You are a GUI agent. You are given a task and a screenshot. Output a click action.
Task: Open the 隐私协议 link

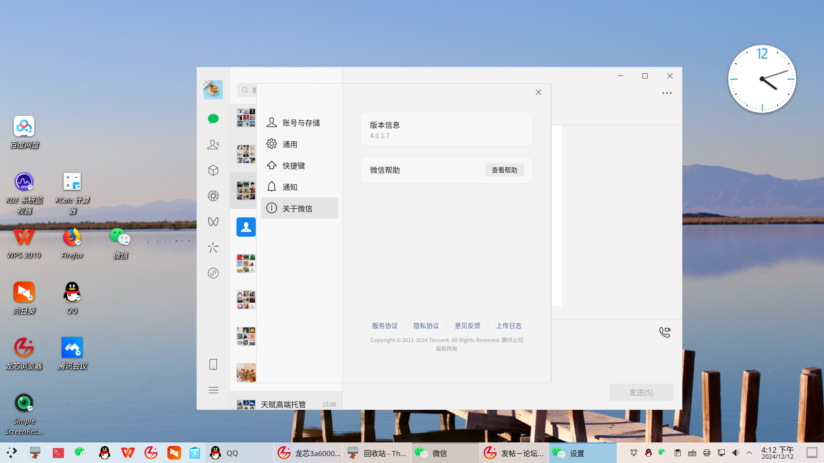coord(426,326)
